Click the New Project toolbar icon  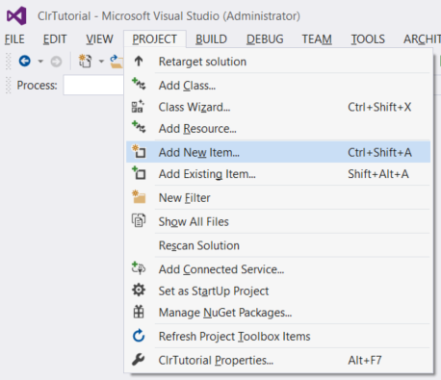point(85,61)
